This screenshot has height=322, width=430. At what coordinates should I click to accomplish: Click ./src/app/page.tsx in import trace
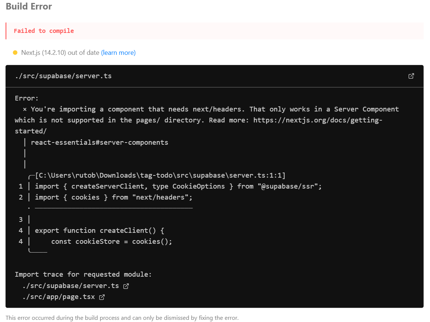click(x=59, y=297)
